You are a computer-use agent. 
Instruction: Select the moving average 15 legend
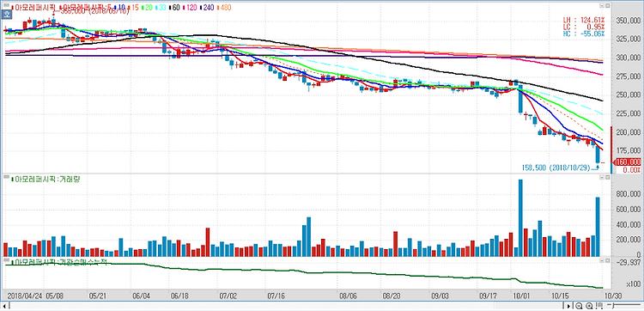(x=133, y=8)
